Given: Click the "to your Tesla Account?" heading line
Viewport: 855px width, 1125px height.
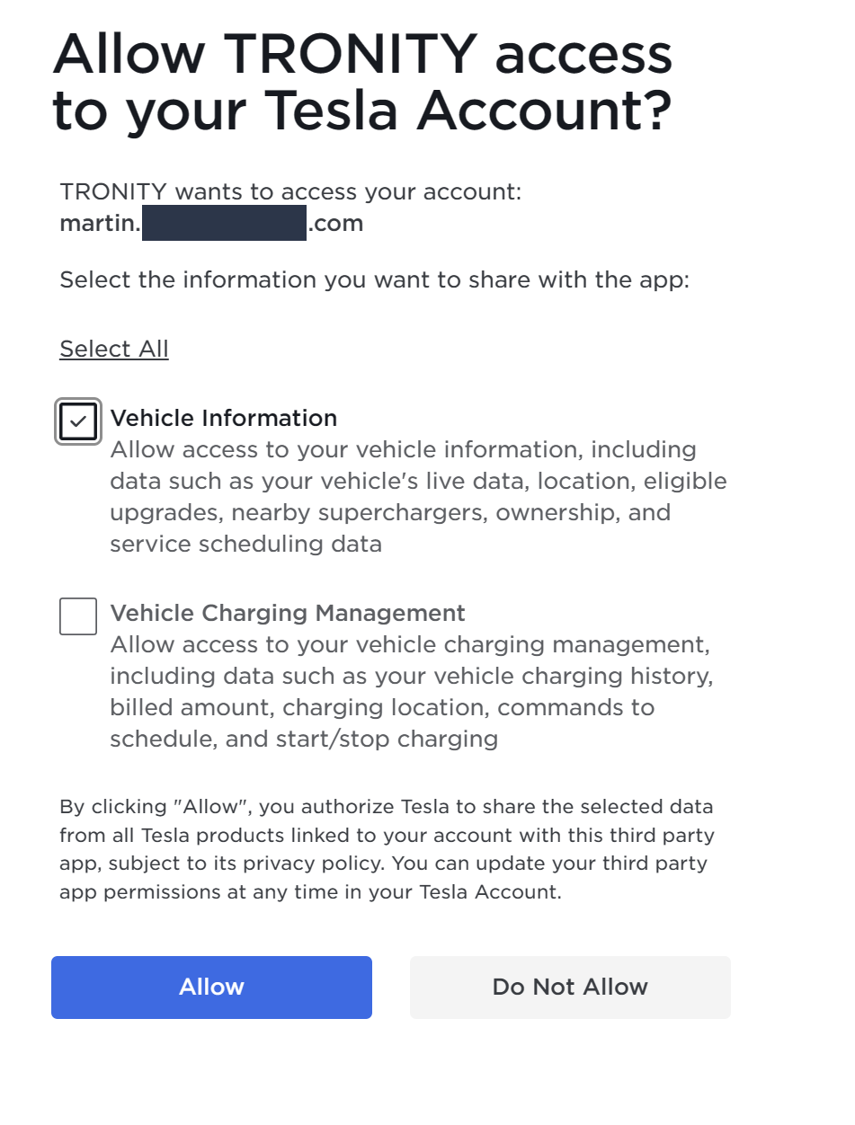Looking at the screenshot, I should pyautogui.click(x=362, y=111).
